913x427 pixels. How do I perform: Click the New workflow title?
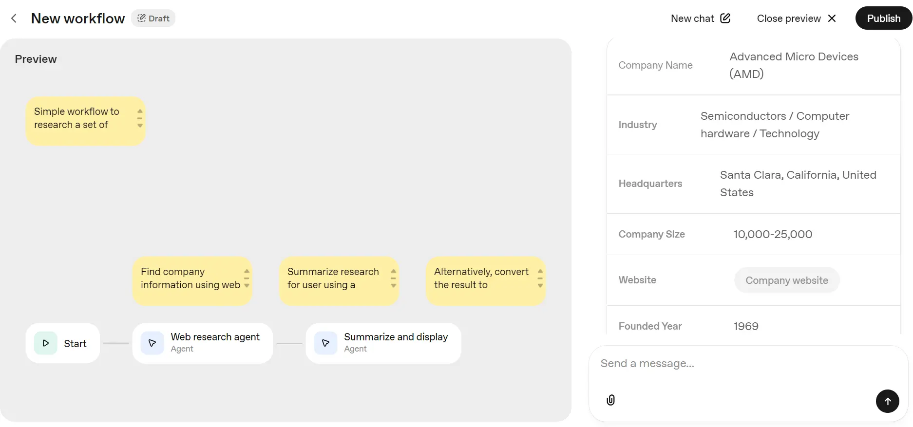[x=78, y=19]
